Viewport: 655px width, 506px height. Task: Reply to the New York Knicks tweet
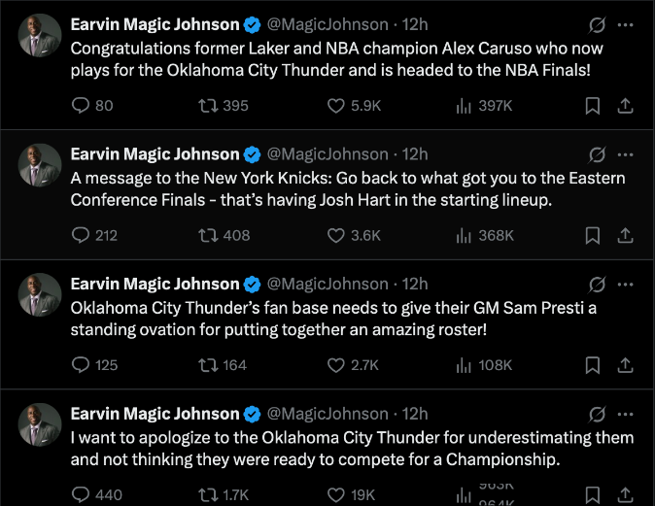[x=81, y=235]
